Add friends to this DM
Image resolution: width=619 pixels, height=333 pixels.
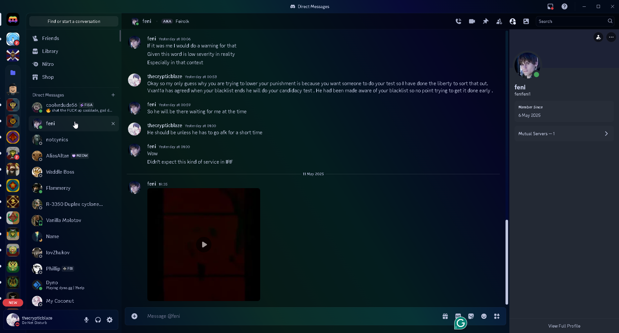[499, 21]
